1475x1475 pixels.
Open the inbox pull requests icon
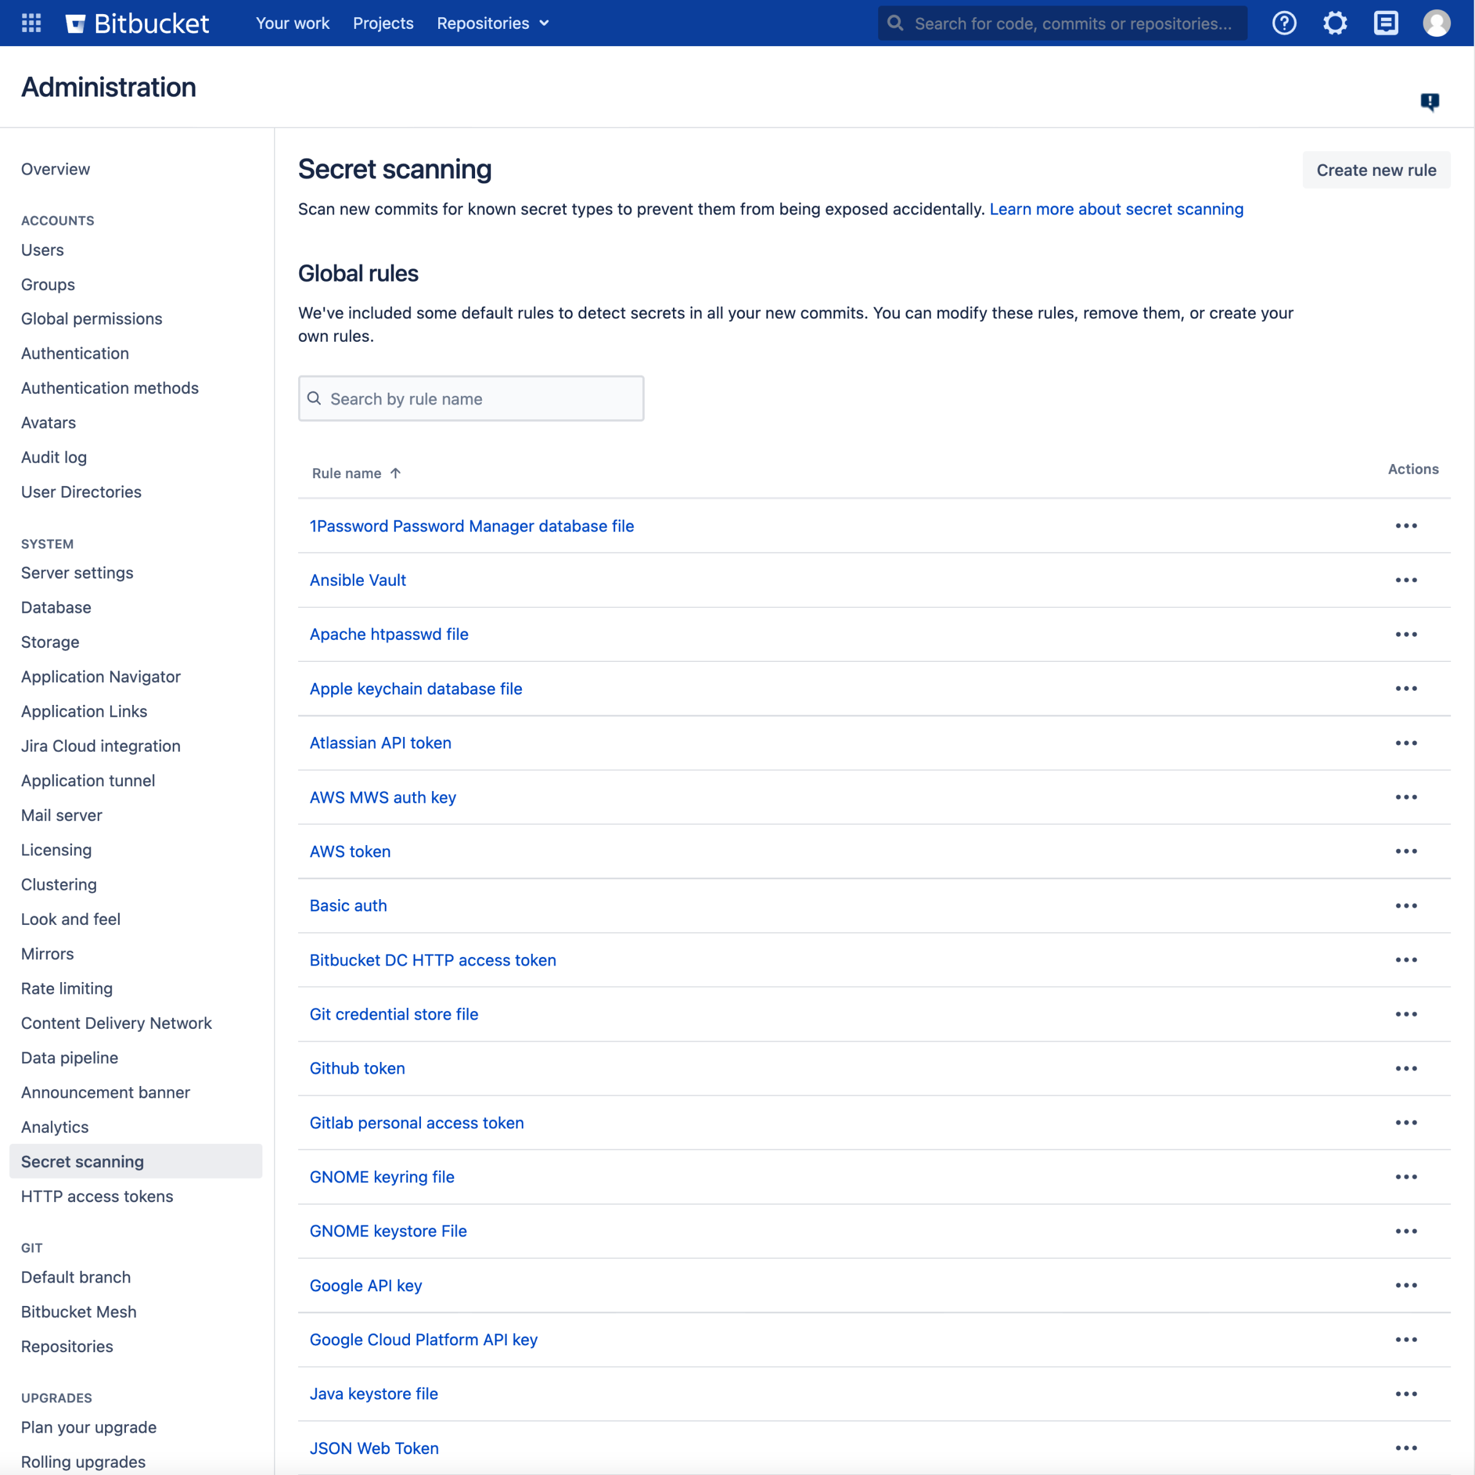1386,23
